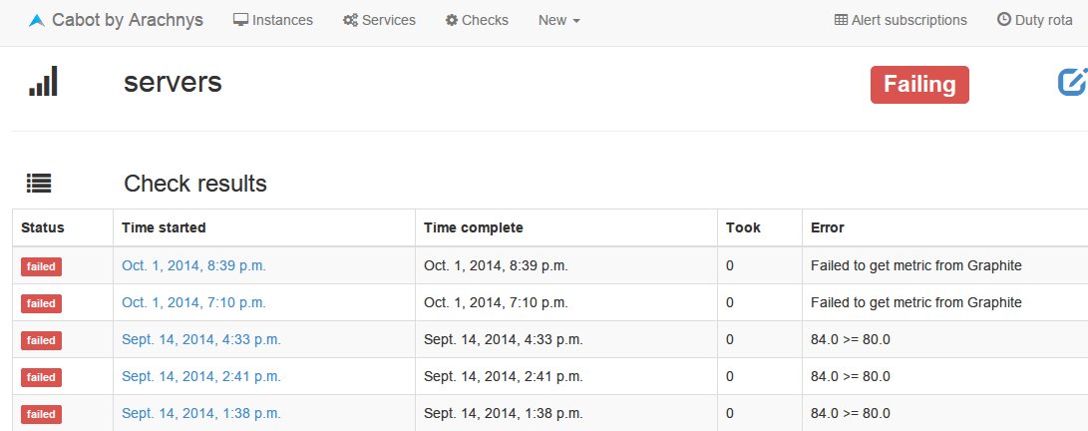Open the Oct. 1, 2014, 8:39 p.m. result
Screen dimensions: 1088x431
coord(193,265)
